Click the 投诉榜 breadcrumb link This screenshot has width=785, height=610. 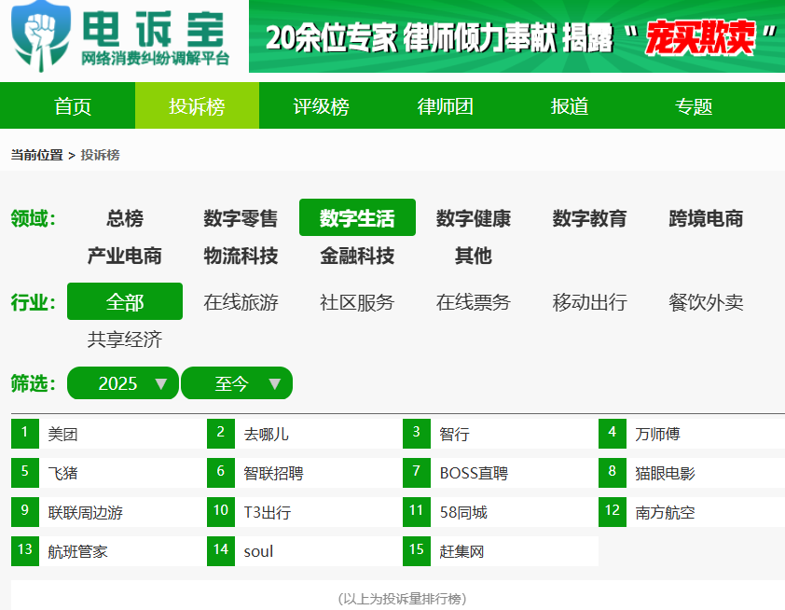coord(100,155)
